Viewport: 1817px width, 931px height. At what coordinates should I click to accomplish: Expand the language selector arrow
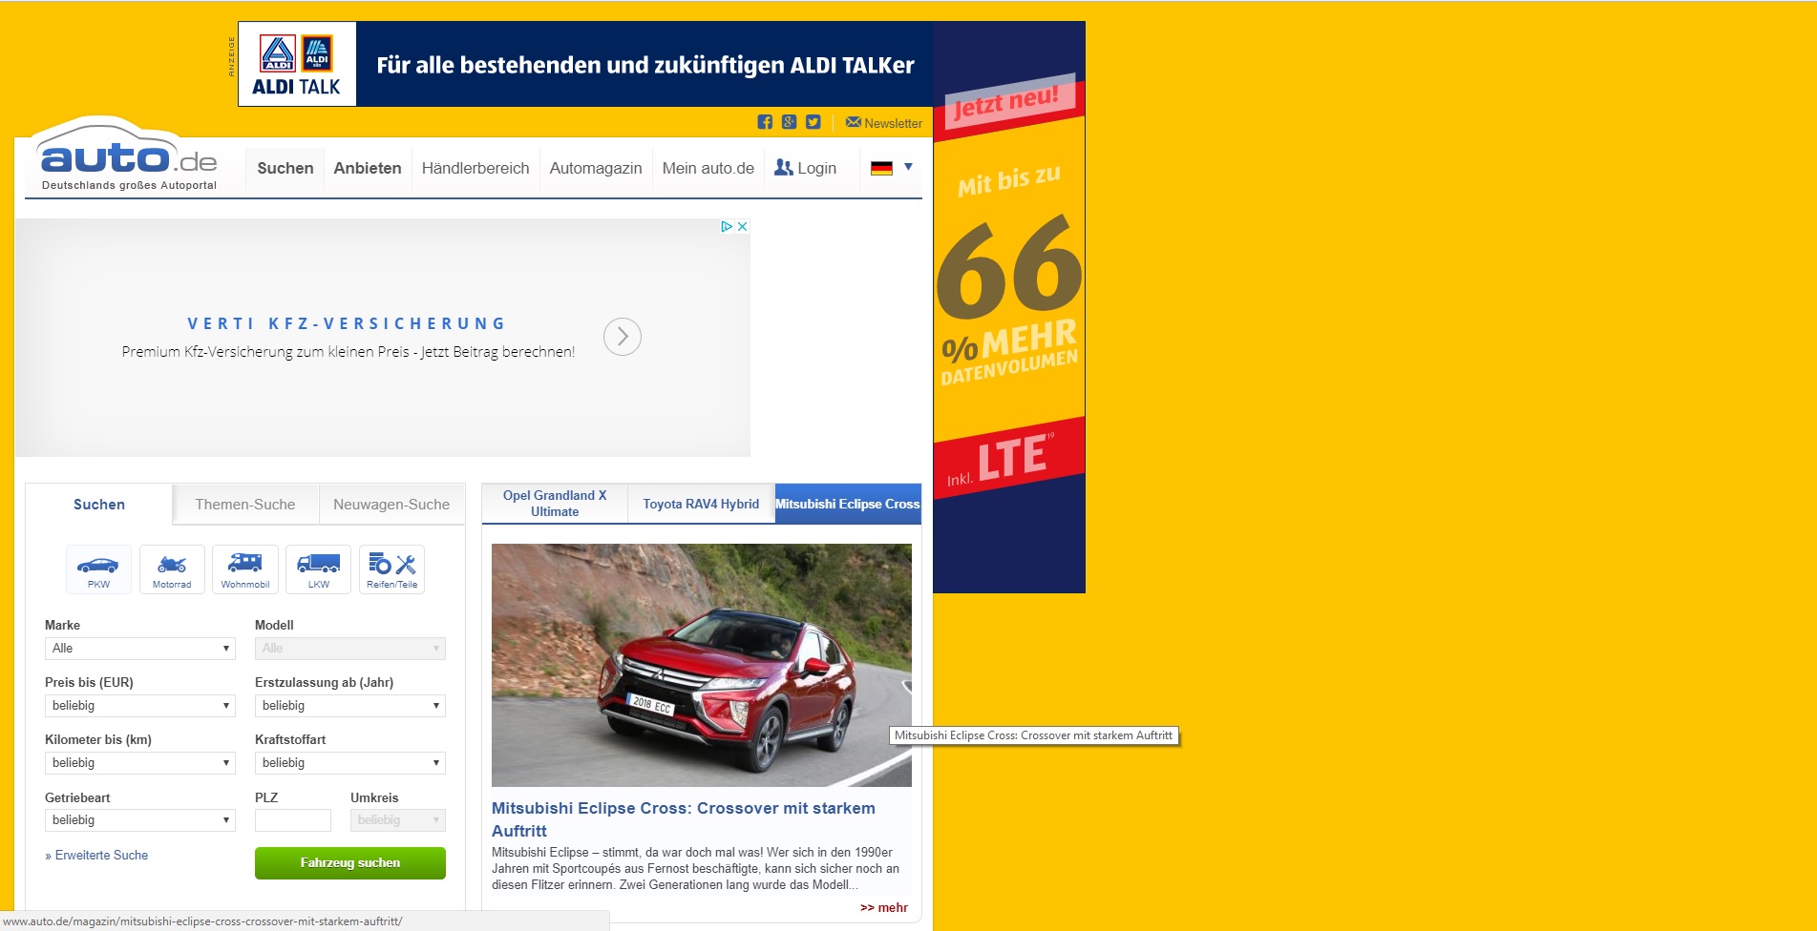click(908, 167)
